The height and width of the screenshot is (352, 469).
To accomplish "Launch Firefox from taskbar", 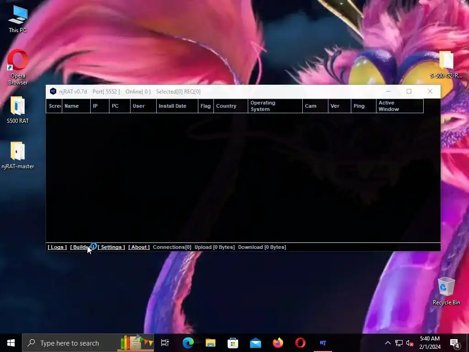I will pyautogui.click(x=278, y=343).
